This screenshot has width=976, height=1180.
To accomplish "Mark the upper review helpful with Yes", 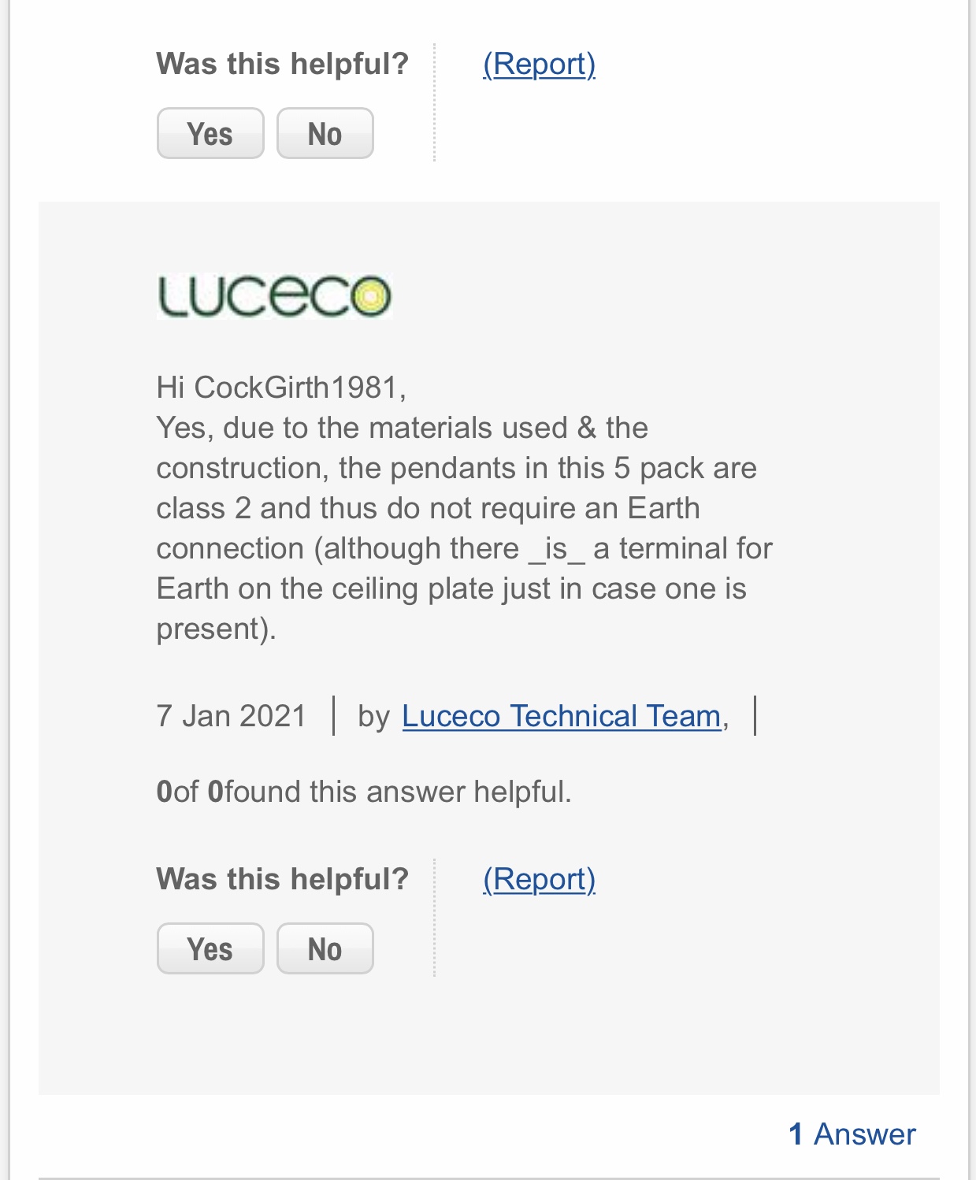I will pos(210,133).
